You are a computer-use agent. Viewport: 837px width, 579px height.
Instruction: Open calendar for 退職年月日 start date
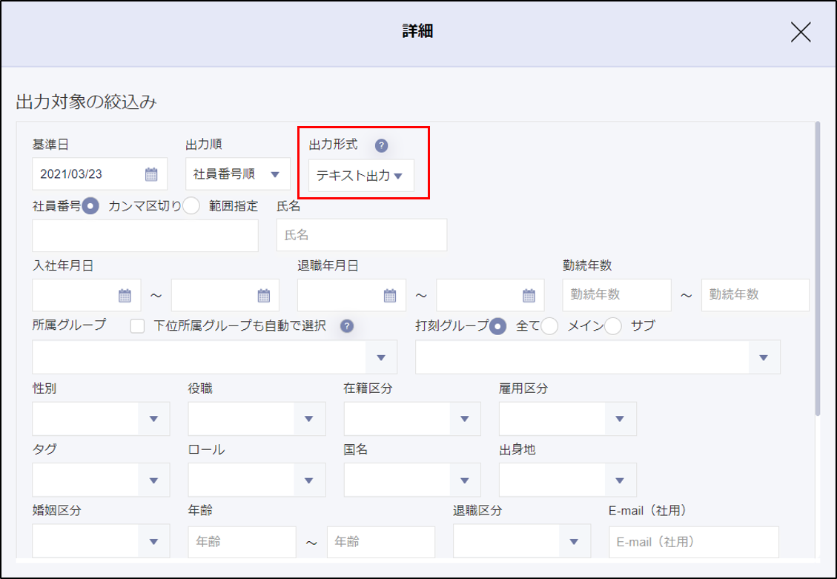(390, 295)
